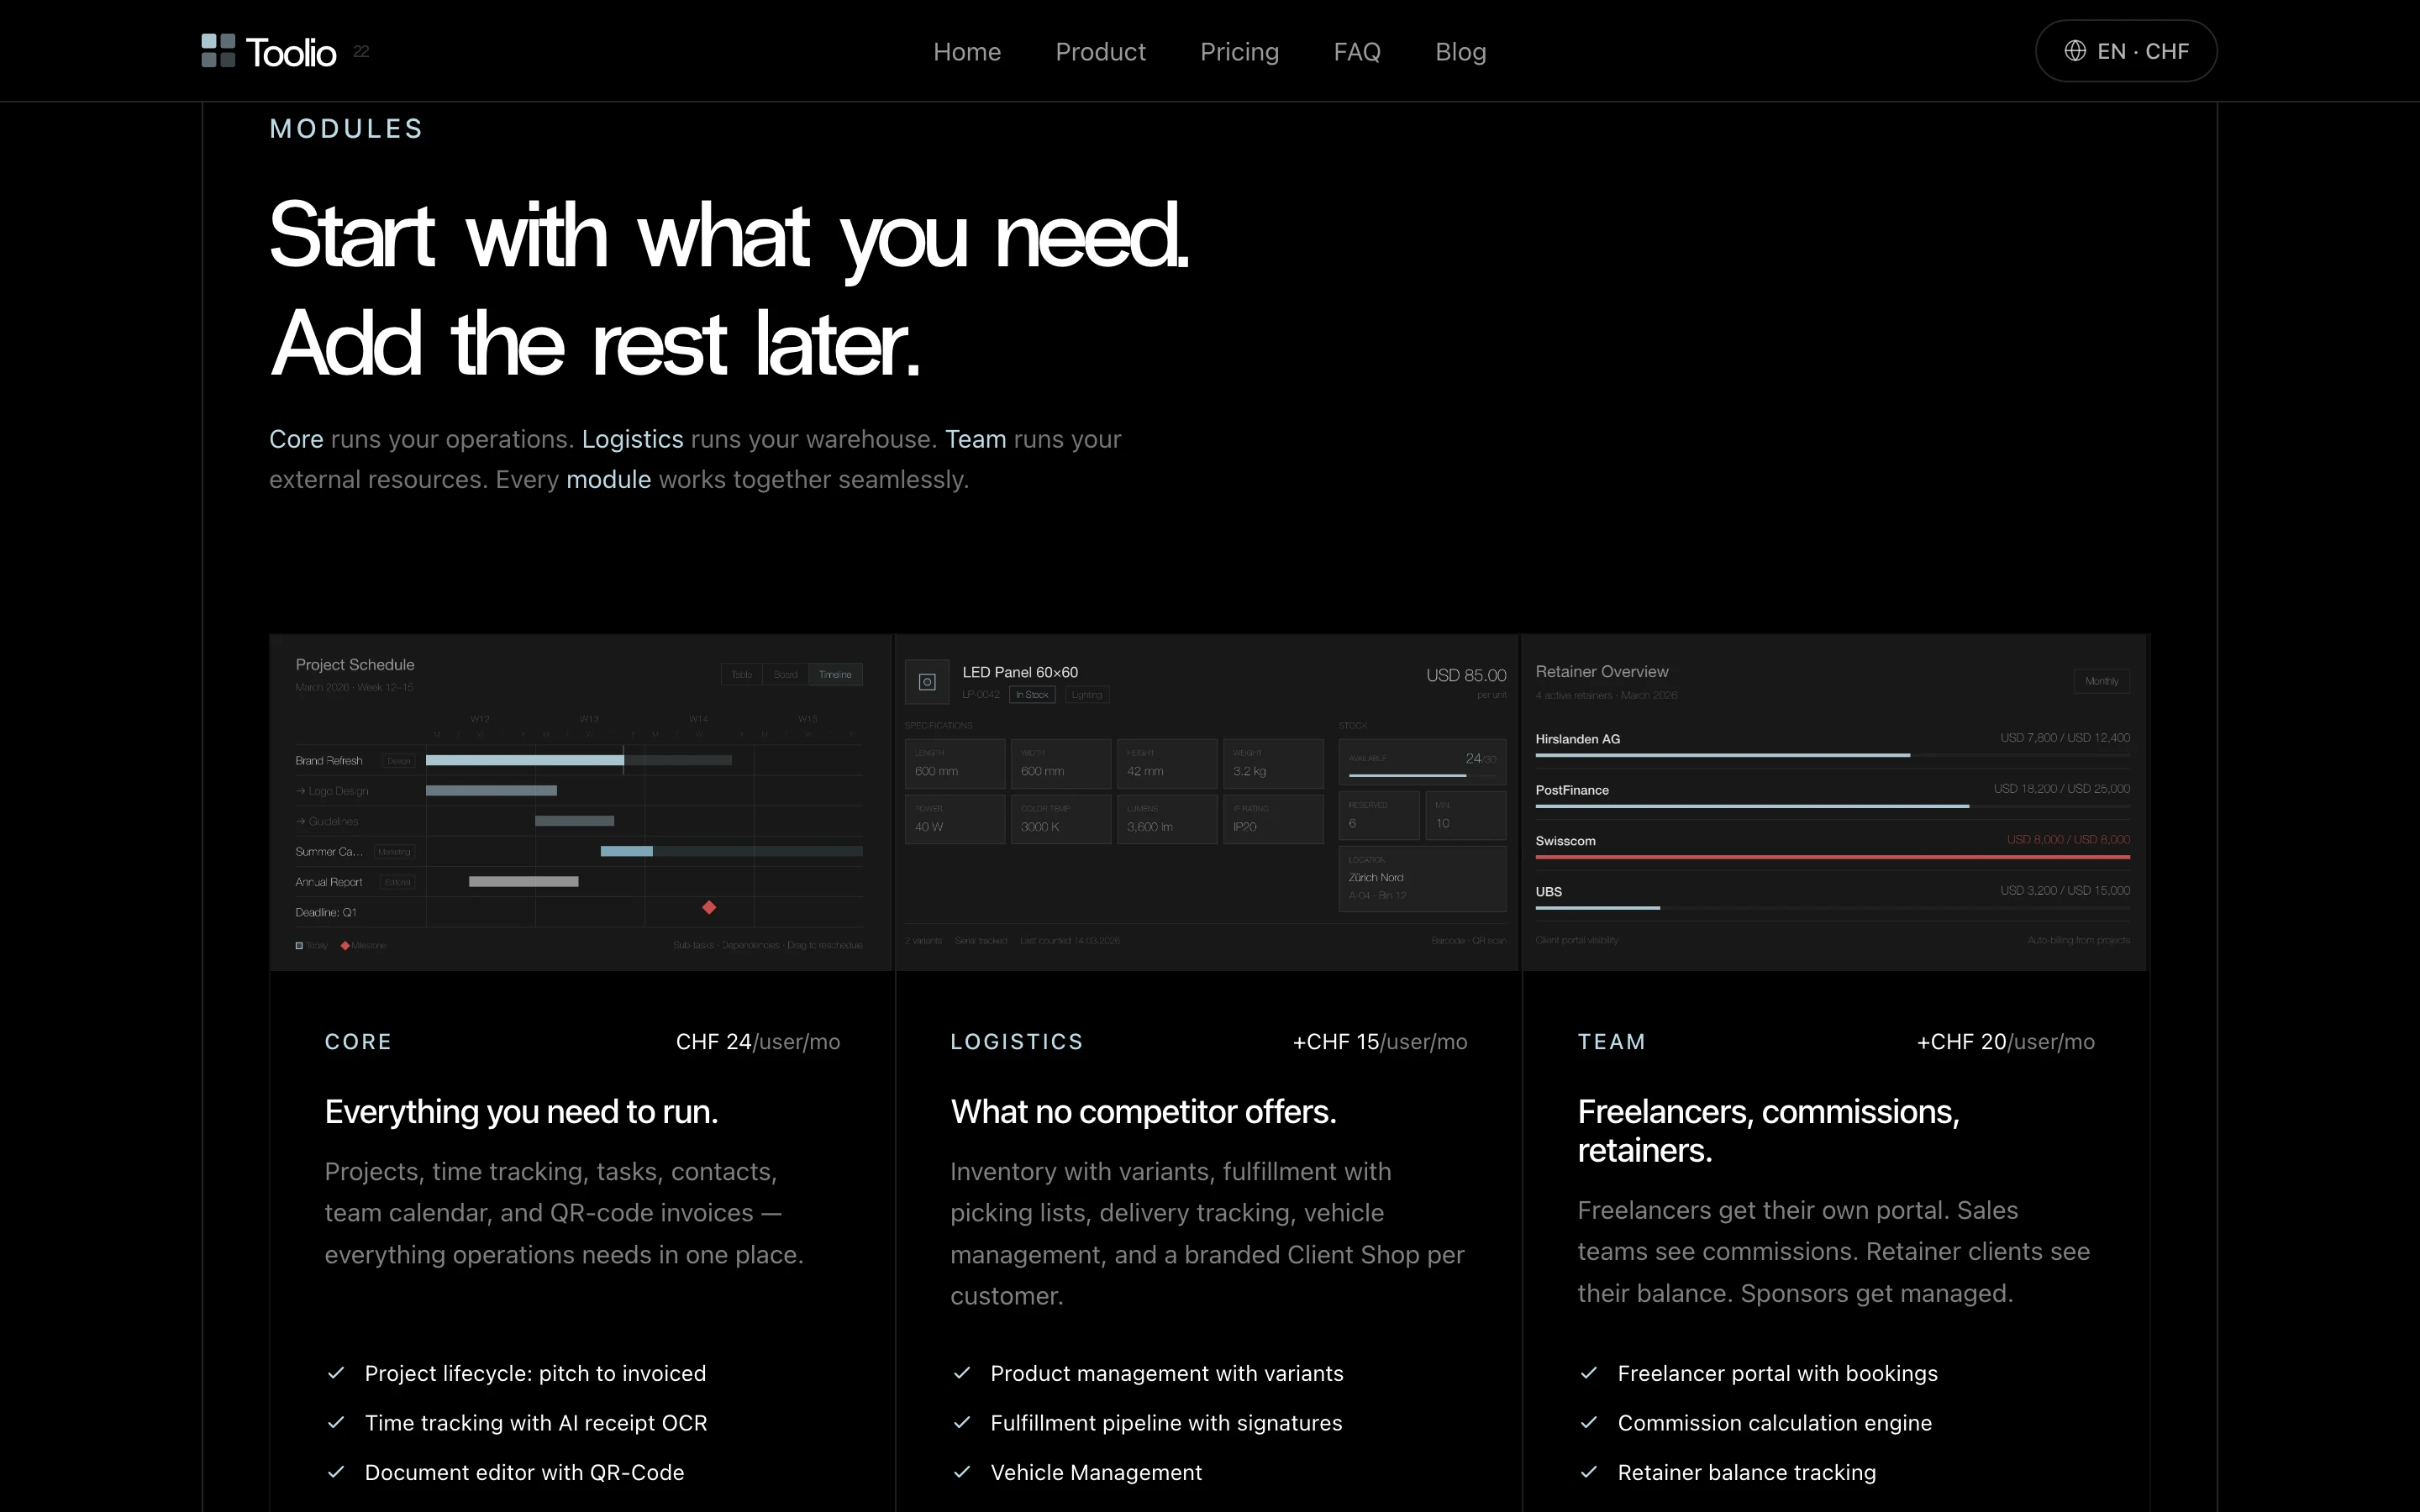
Task: Open the Pricing menu item
Action: pyautogui.click(x=1239, y=51)
